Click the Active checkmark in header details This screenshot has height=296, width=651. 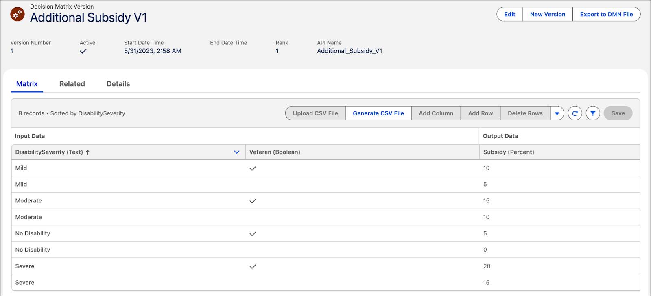coord(83,51)
